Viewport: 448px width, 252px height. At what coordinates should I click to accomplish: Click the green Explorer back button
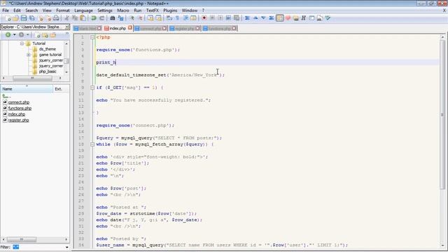coord(8,35)
